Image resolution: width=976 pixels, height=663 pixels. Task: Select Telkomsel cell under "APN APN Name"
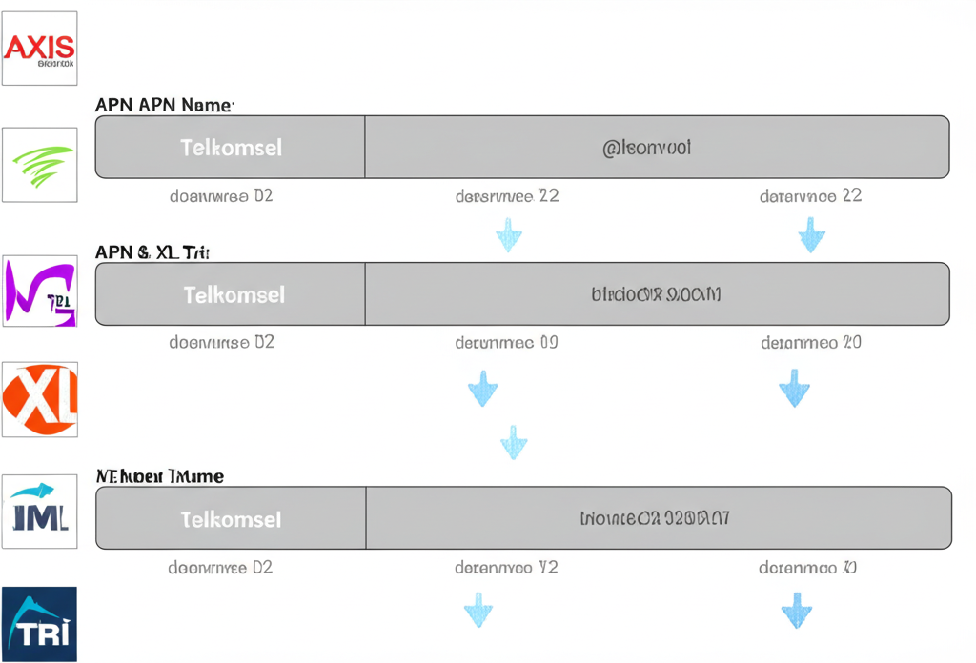[x=231, y=148]
